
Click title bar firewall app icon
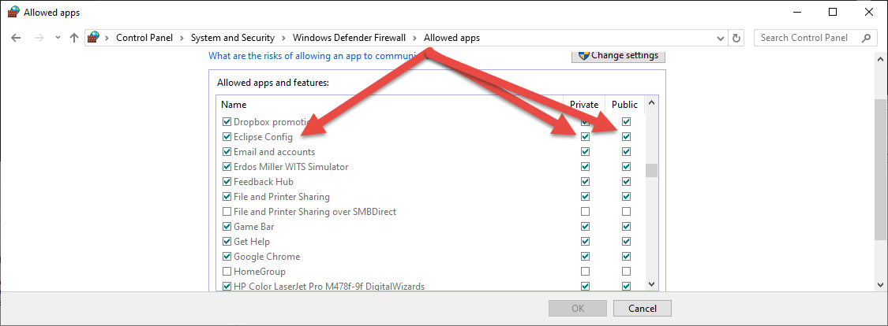click(x=13, y=12)
